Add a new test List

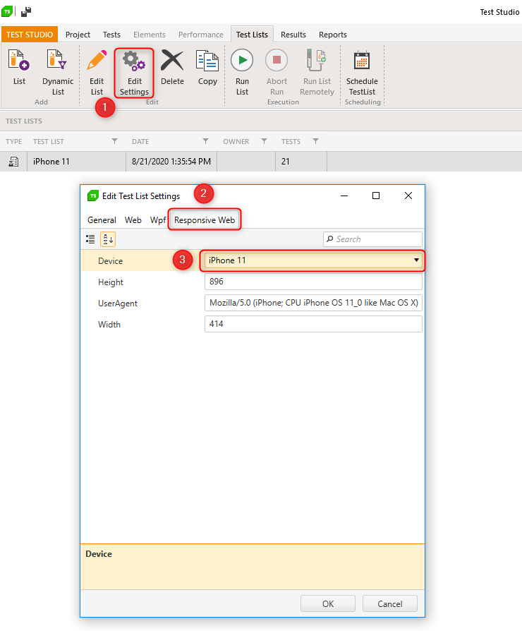[x=19, y=68]
